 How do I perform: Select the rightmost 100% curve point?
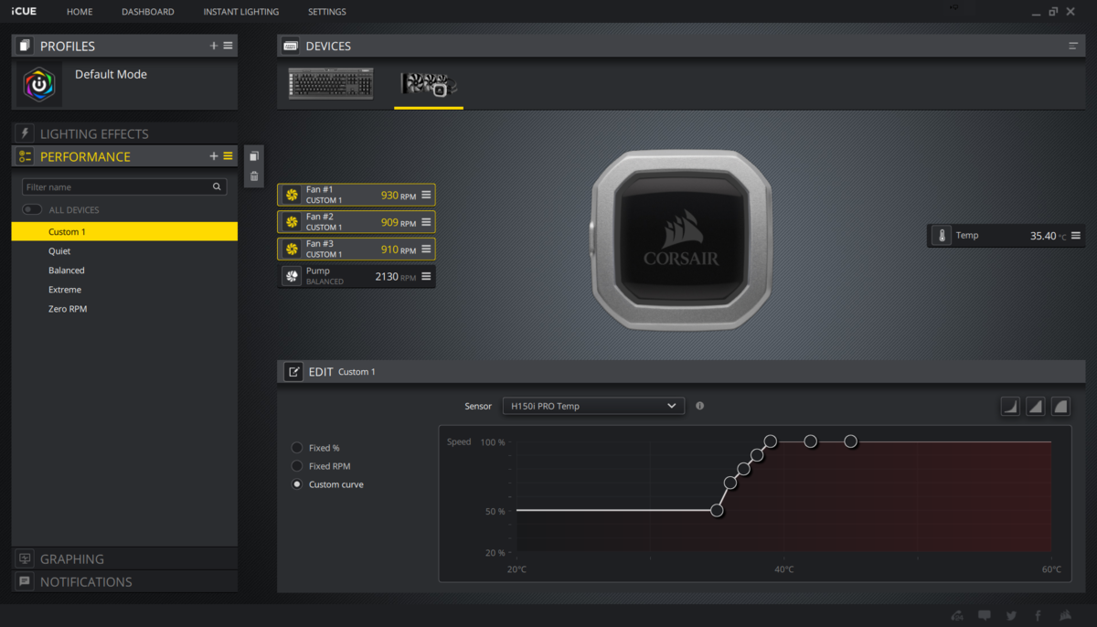[x=850, y=441]
